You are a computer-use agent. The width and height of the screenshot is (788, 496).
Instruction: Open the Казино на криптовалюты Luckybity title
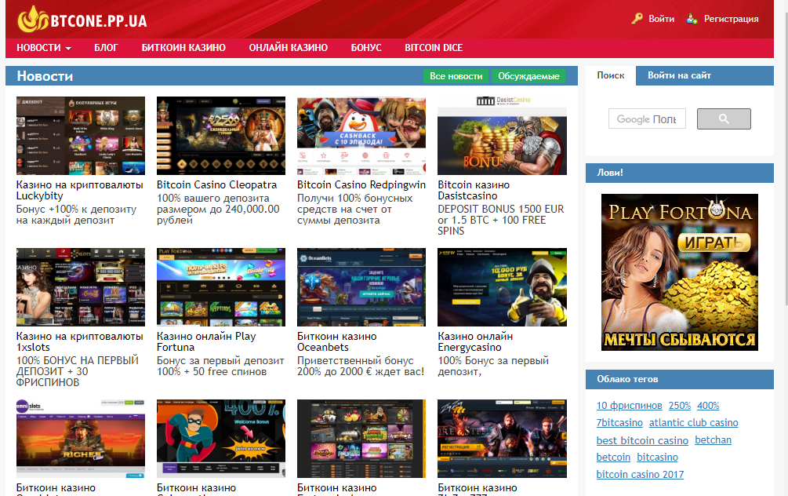coord(79,190)
